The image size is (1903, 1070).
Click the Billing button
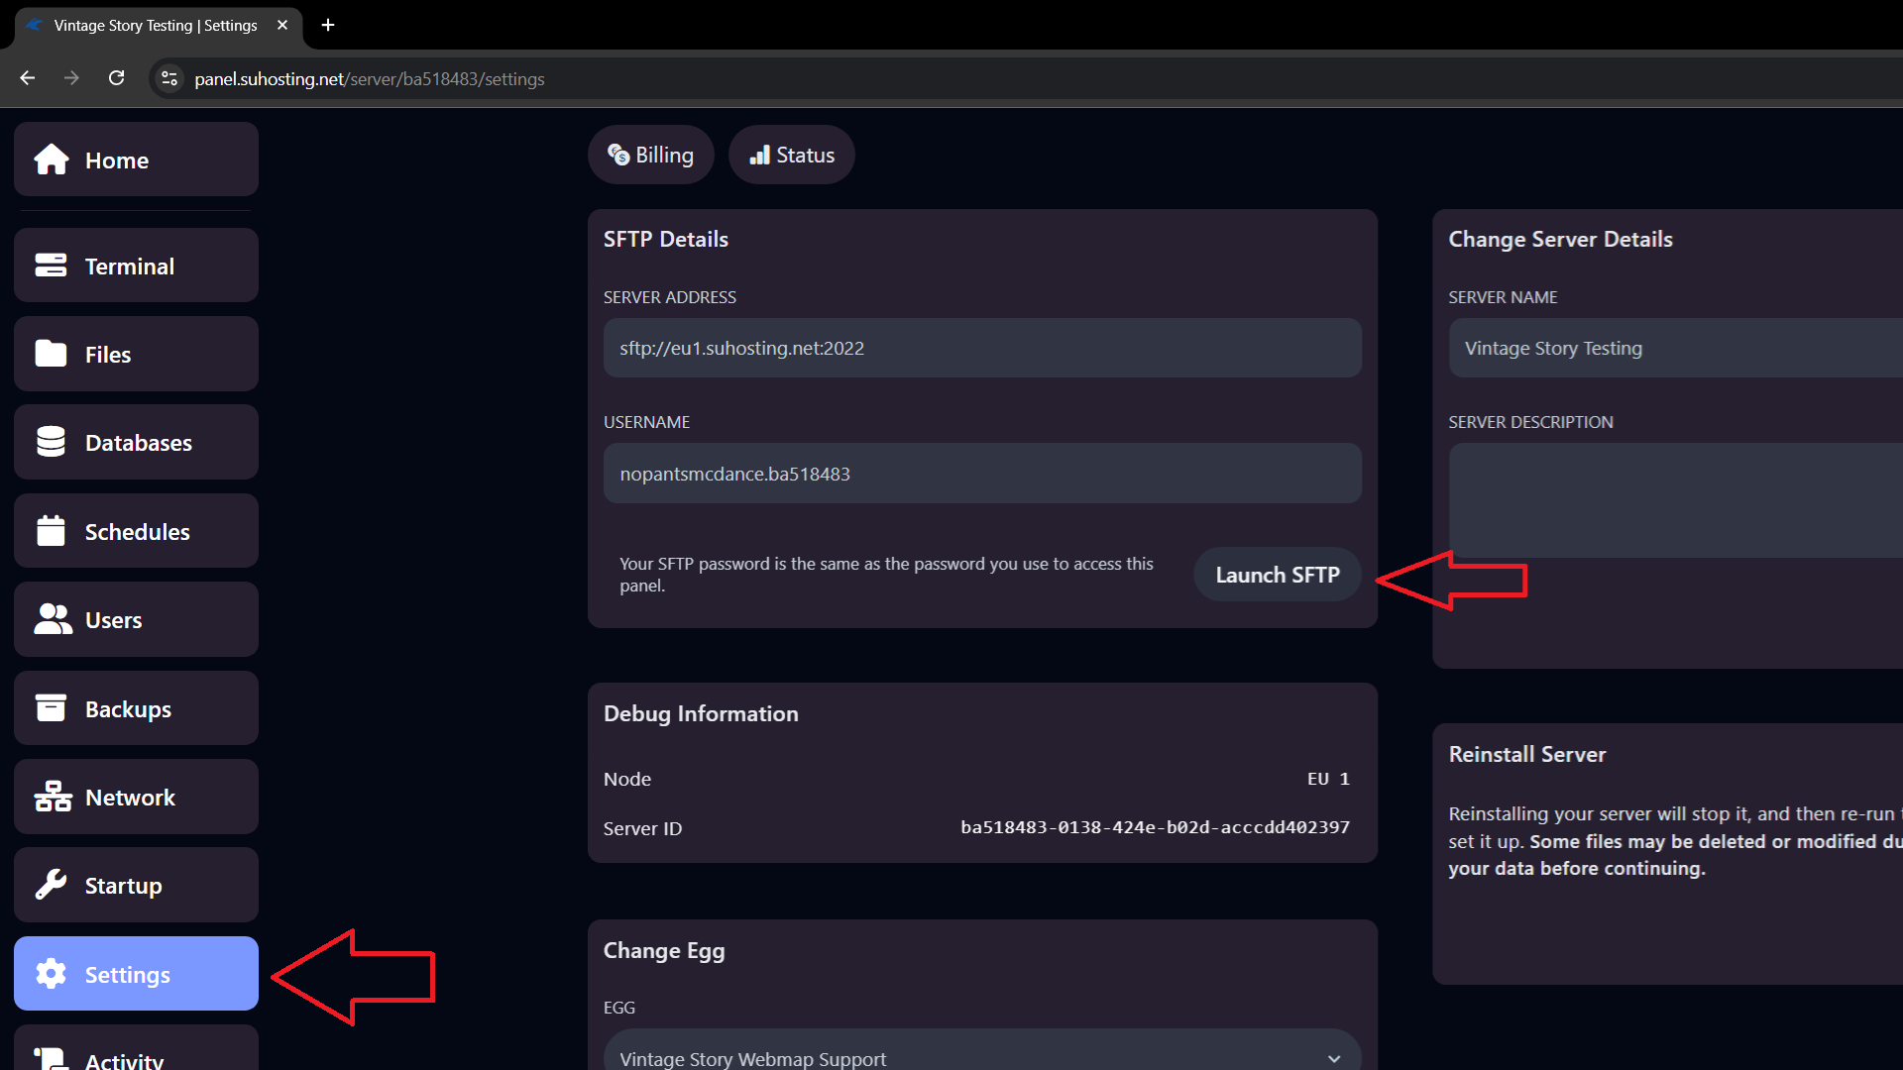coord(650,155)
